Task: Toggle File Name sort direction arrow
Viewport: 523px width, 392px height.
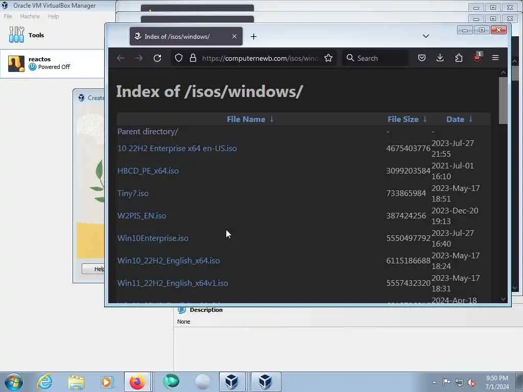Action: 272,119
